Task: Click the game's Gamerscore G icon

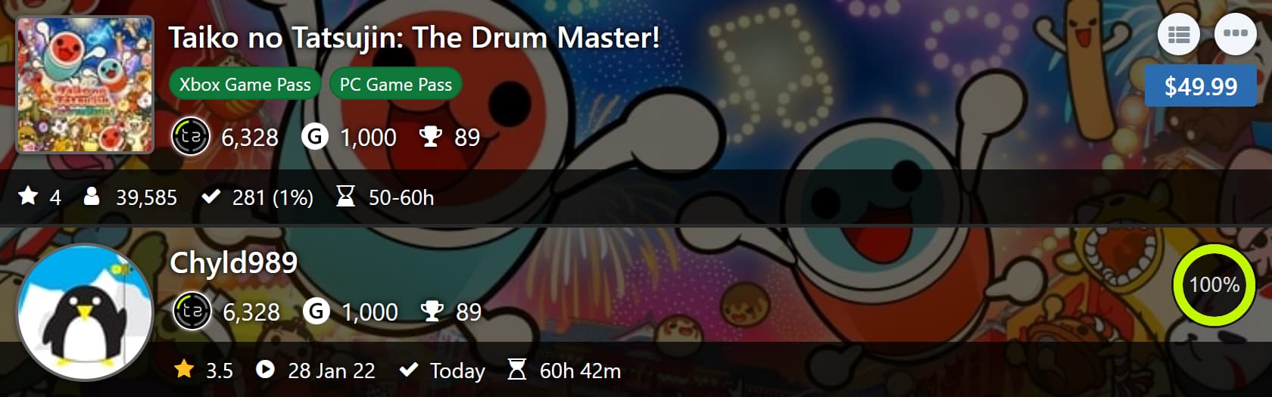Action: coord(315,137)
